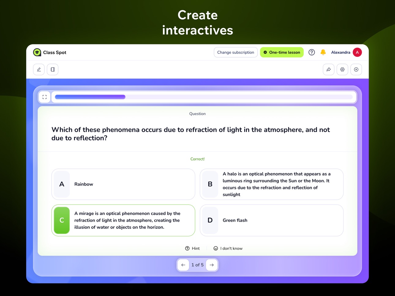Screen dimensions: 395x296
Task: Open the pencil edit tool
Action: click(x=39, y=69)
